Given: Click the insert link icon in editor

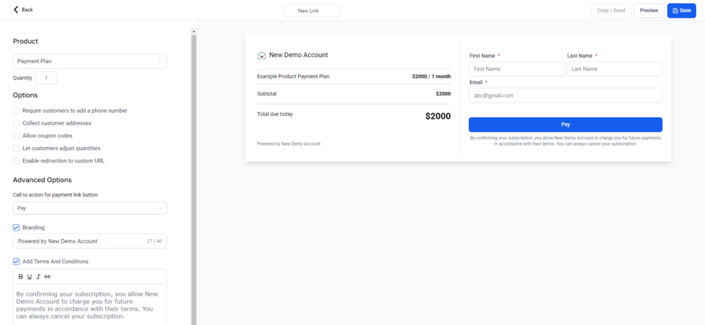Looking at the screenshot, I should point(48,276).
